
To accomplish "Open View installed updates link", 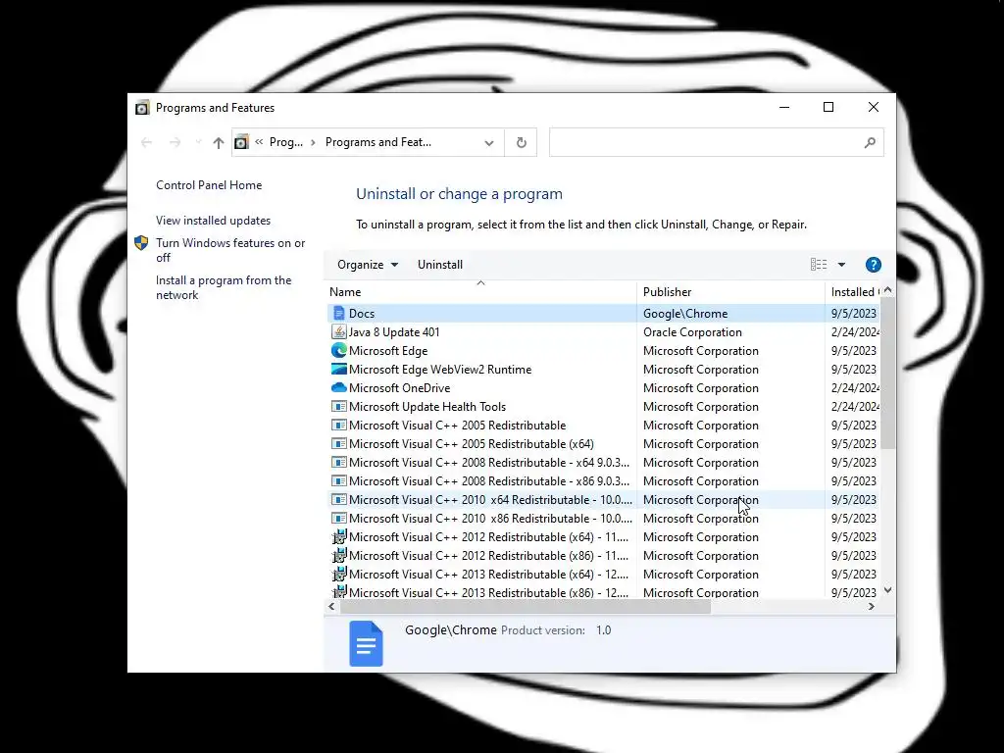I will pyautogui.click(x=213, y=221).
